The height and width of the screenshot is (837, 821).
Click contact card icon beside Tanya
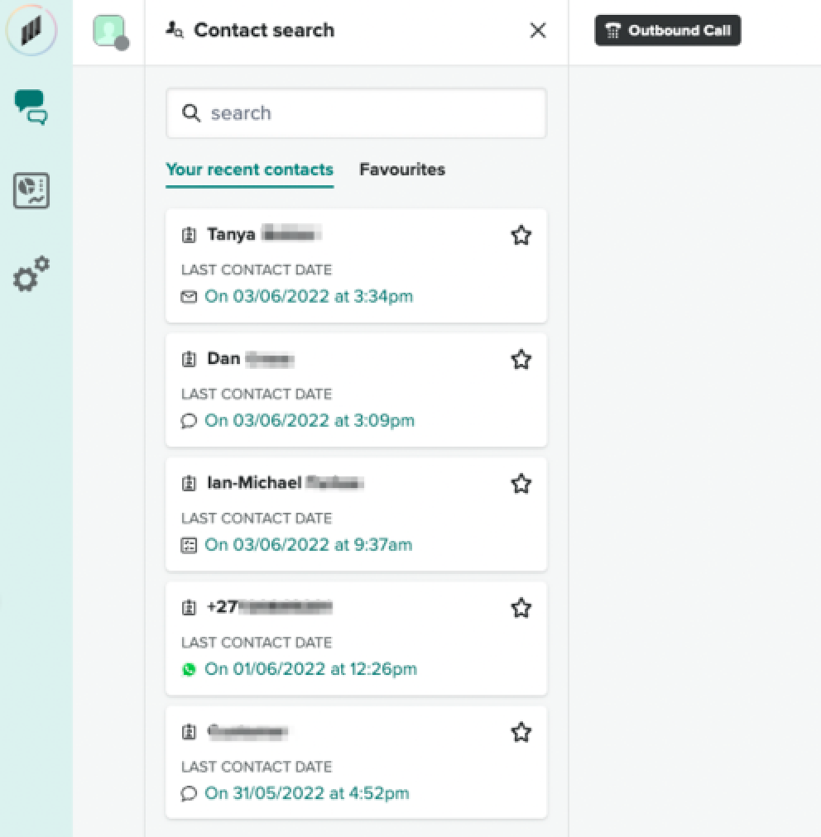189,235
